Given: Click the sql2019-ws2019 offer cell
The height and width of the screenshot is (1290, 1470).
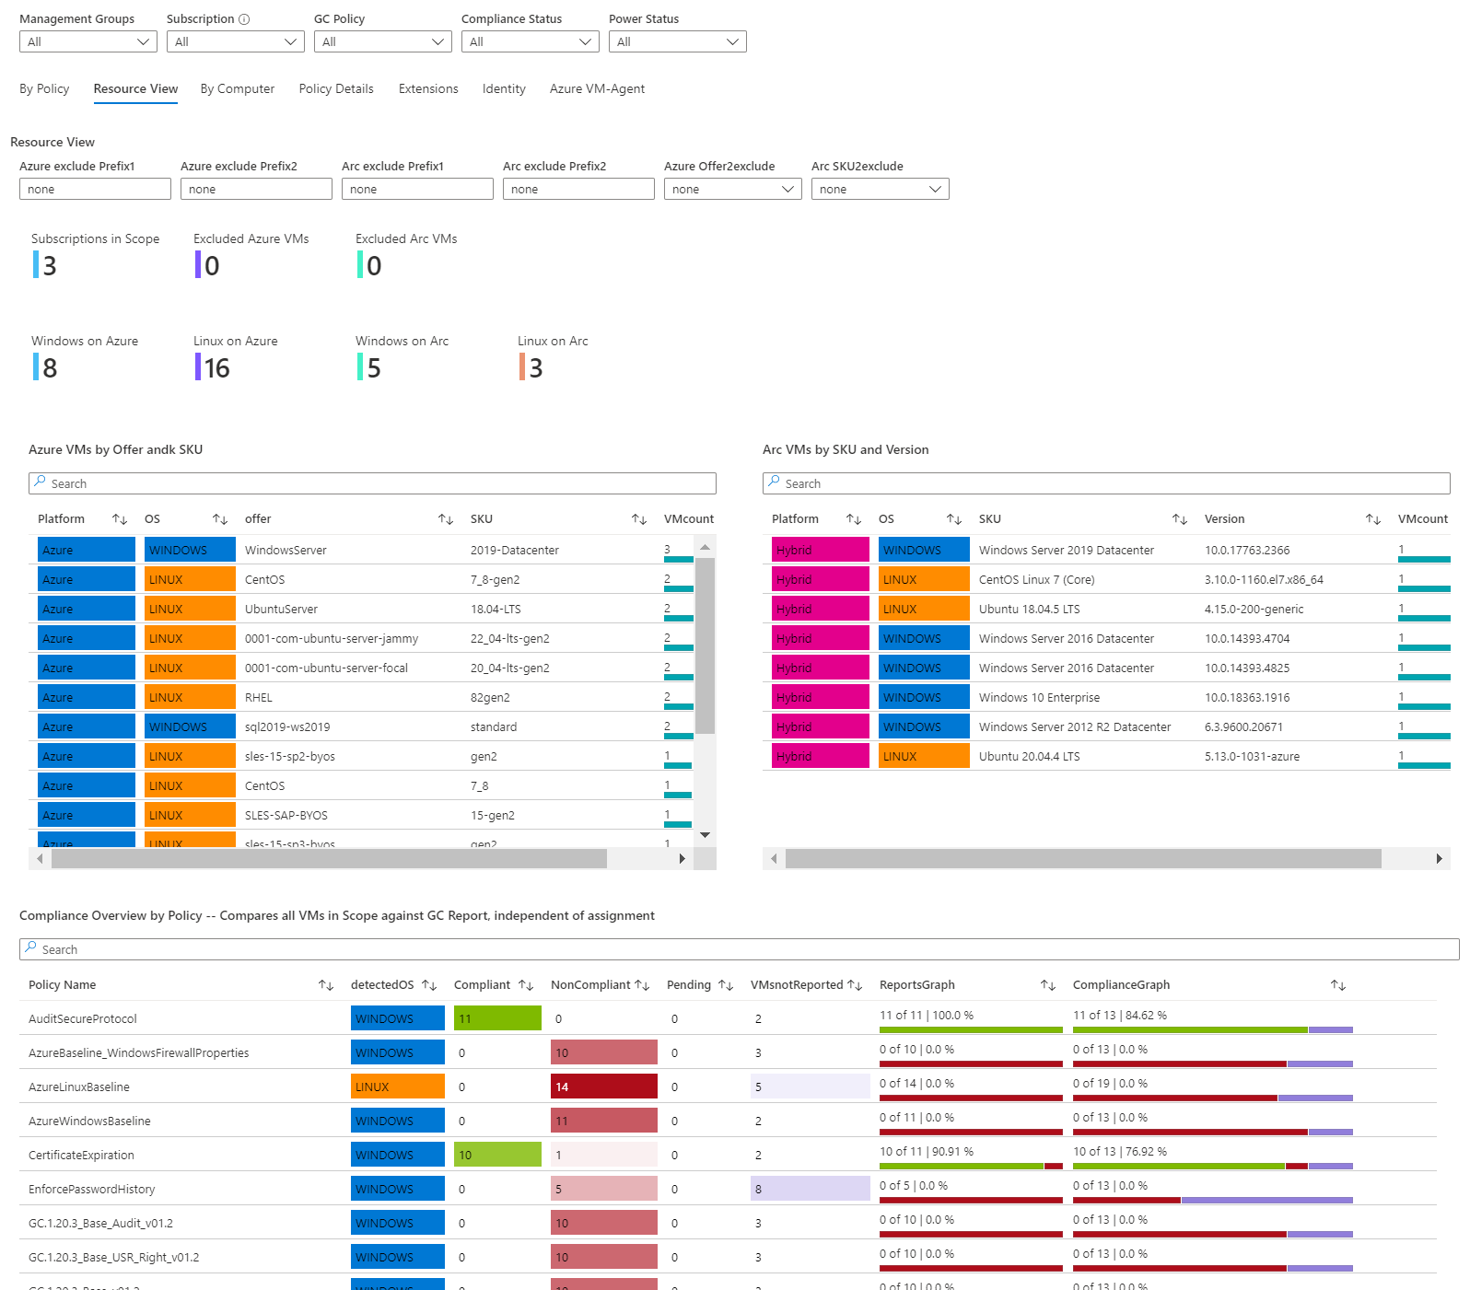Looking at the screenshot, I should pos(287,727).
